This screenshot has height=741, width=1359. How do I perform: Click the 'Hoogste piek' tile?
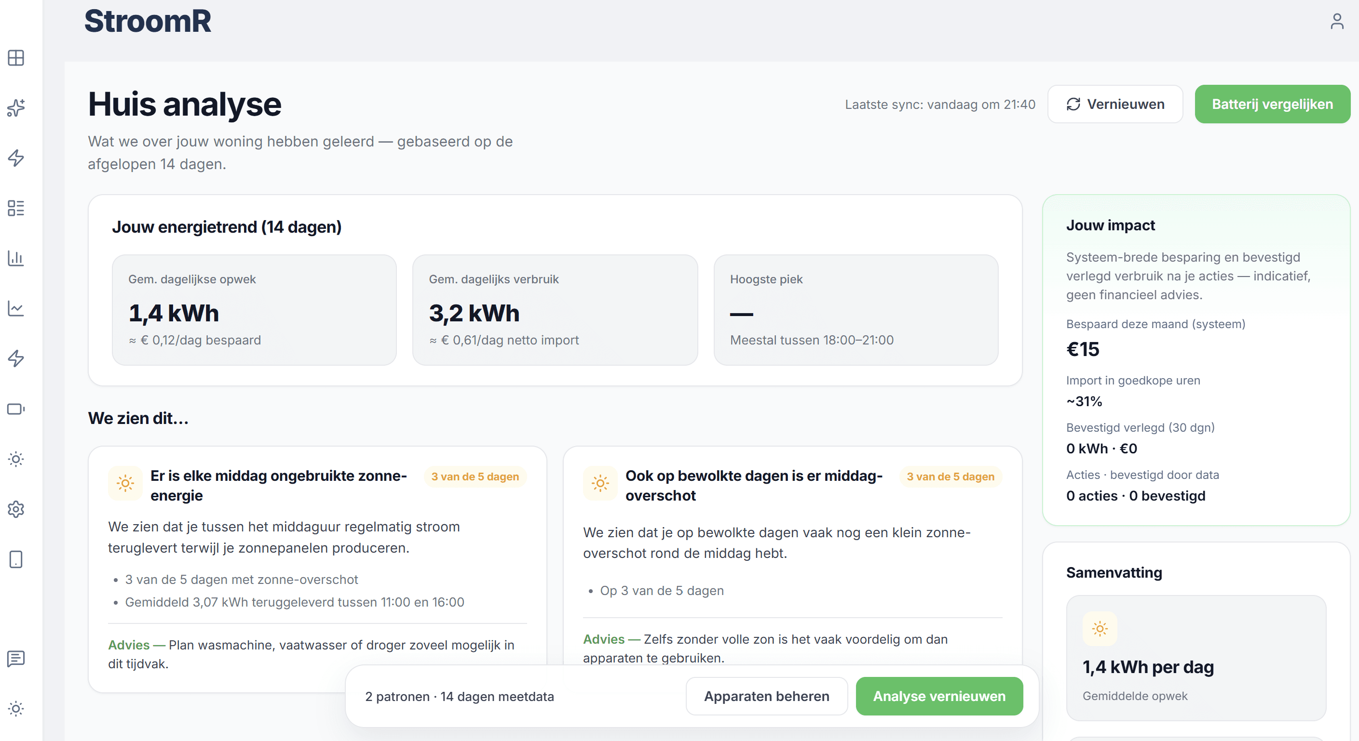click(x=856, y=310)
